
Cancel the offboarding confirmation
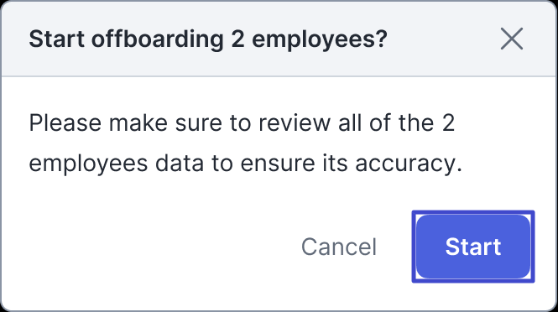[339, 247]
